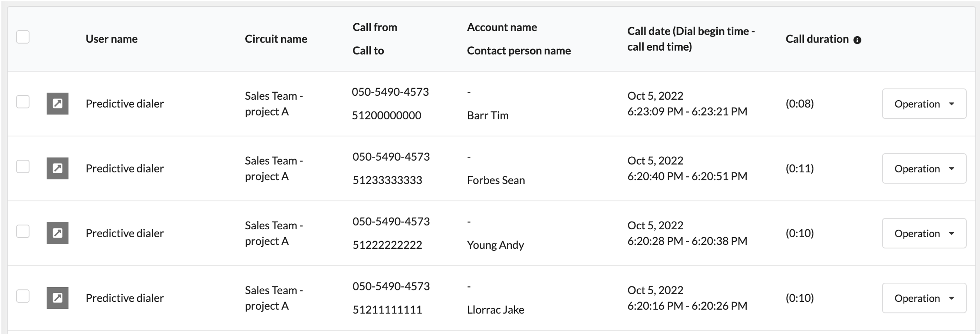
Task: Toggle the select-all checkbox in header
Action: [23, 37]
